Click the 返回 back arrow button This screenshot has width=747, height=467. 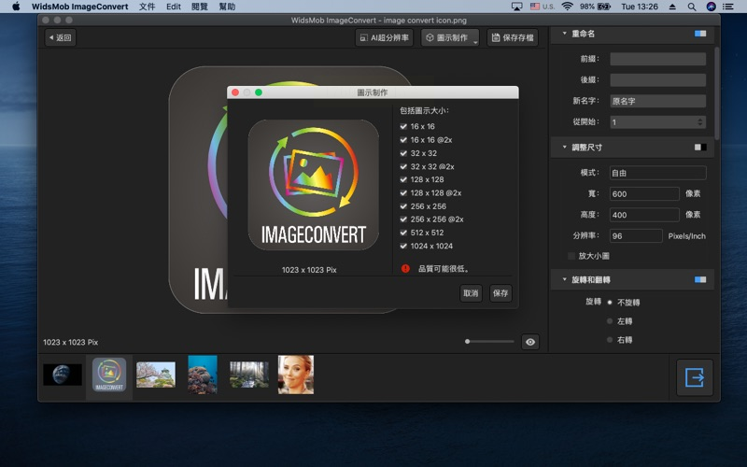pos(59,38)
